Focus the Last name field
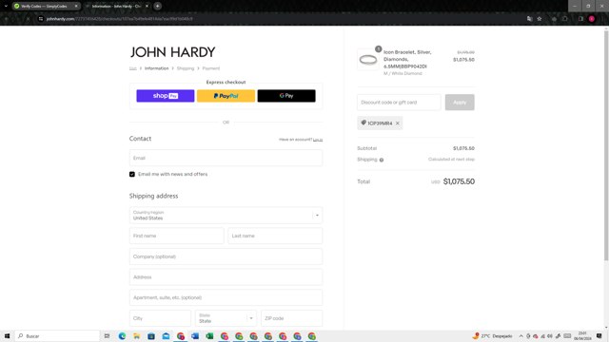 [275, 236]
